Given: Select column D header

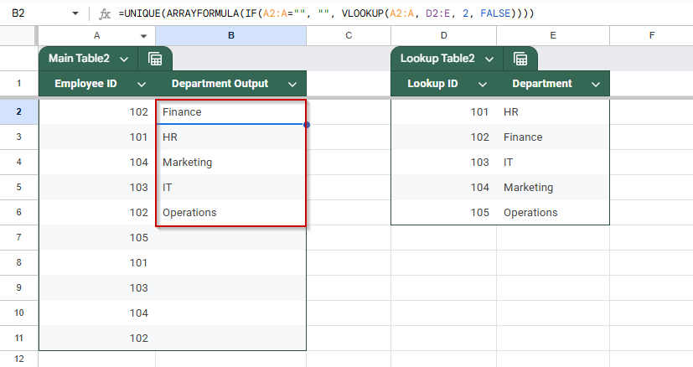Looking at the screenshot, I should [x=444, y=36].
